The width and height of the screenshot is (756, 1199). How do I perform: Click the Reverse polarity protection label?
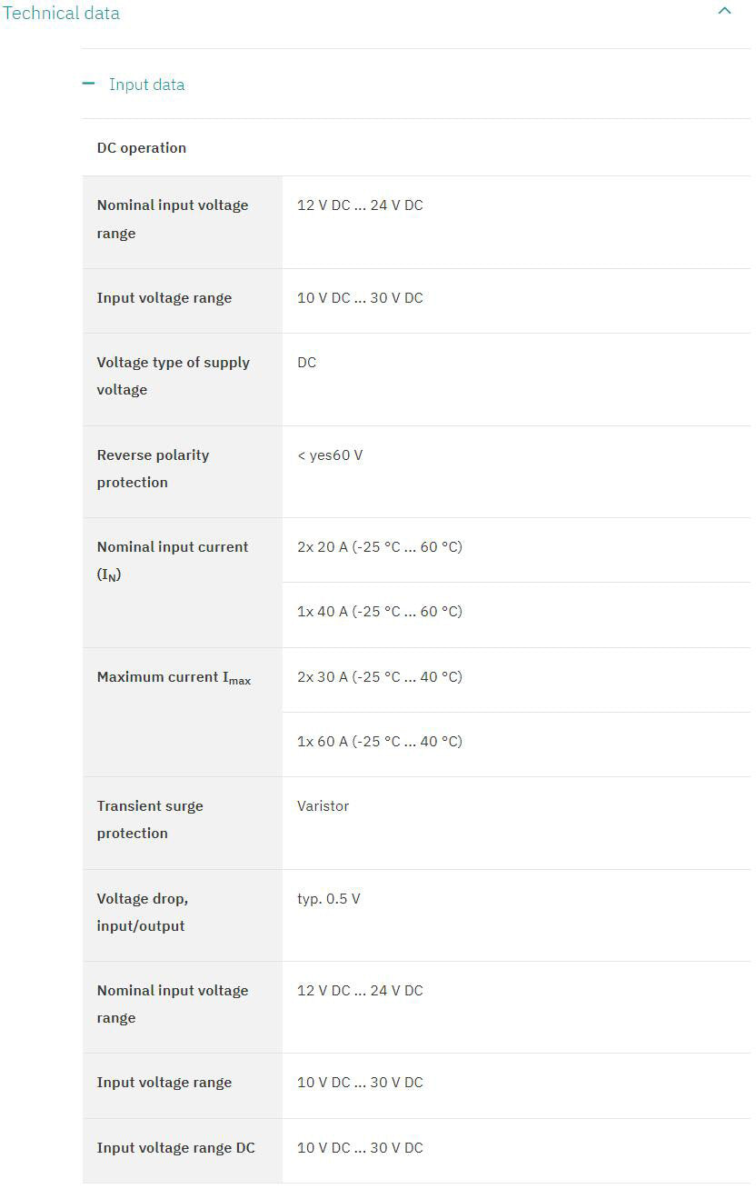(153, 468)
